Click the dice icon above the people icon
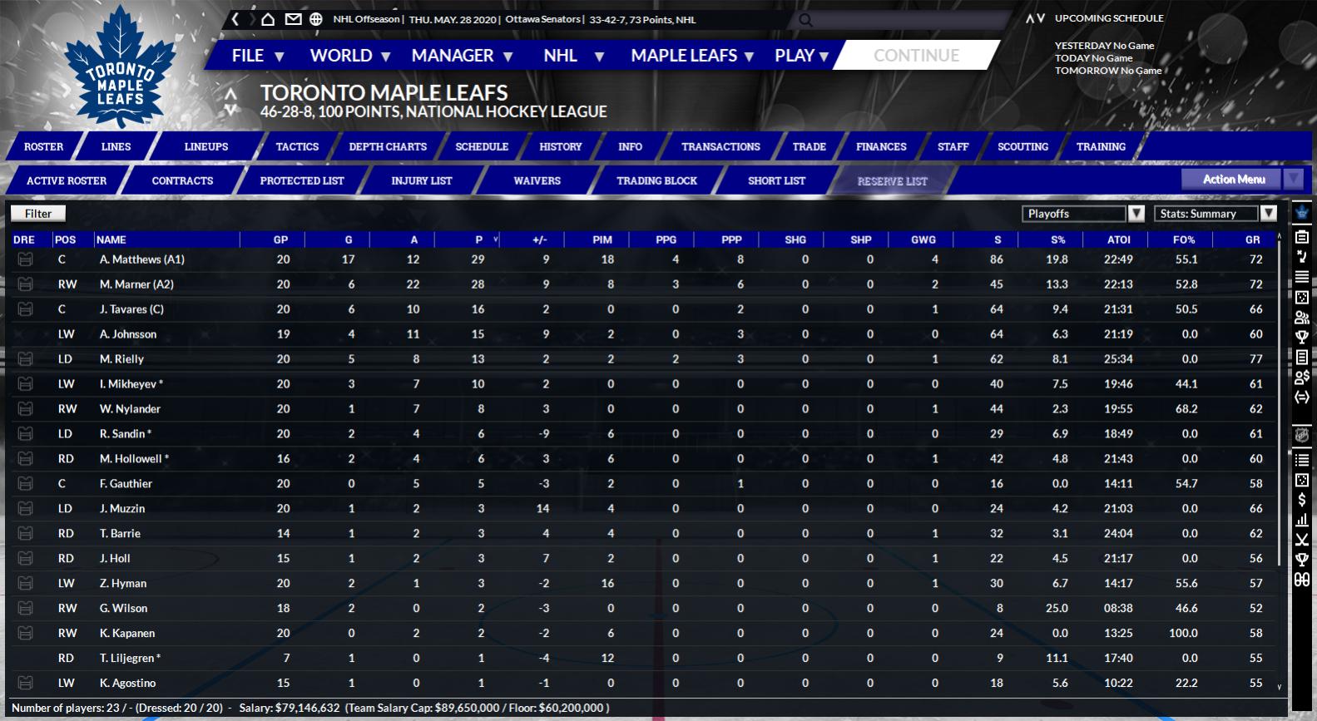The image size is (1317, 721). [x=1302, y=297]
